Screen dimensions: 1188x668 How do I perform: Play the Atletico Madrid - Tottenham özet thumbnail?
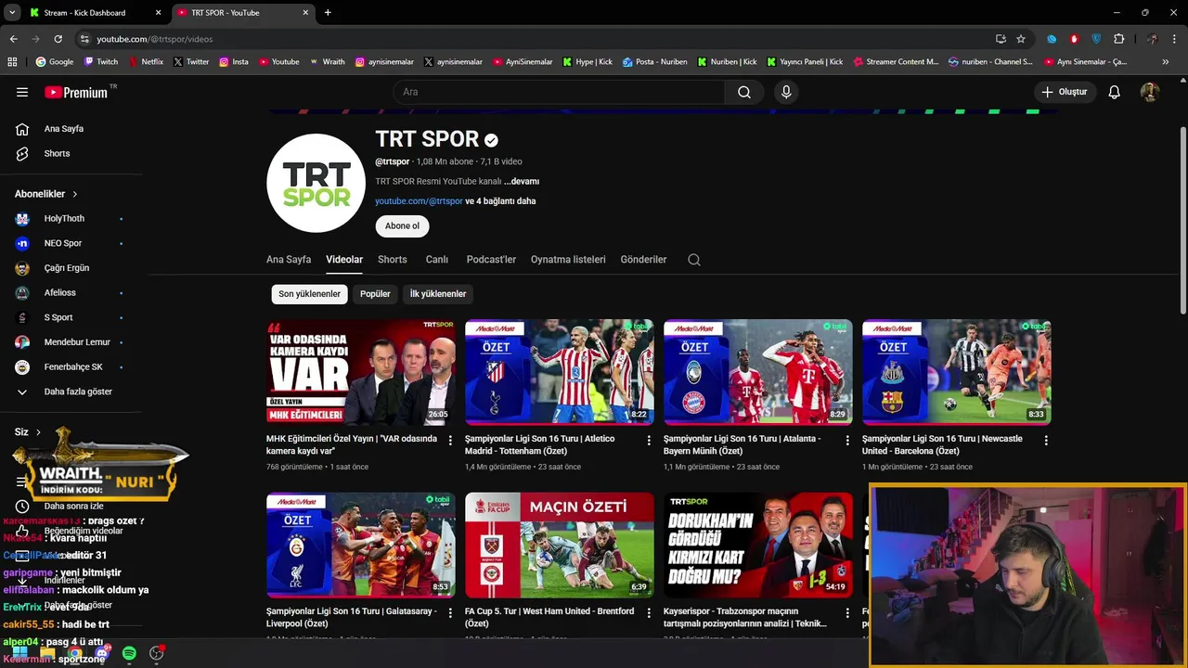[x=559, y=372]
